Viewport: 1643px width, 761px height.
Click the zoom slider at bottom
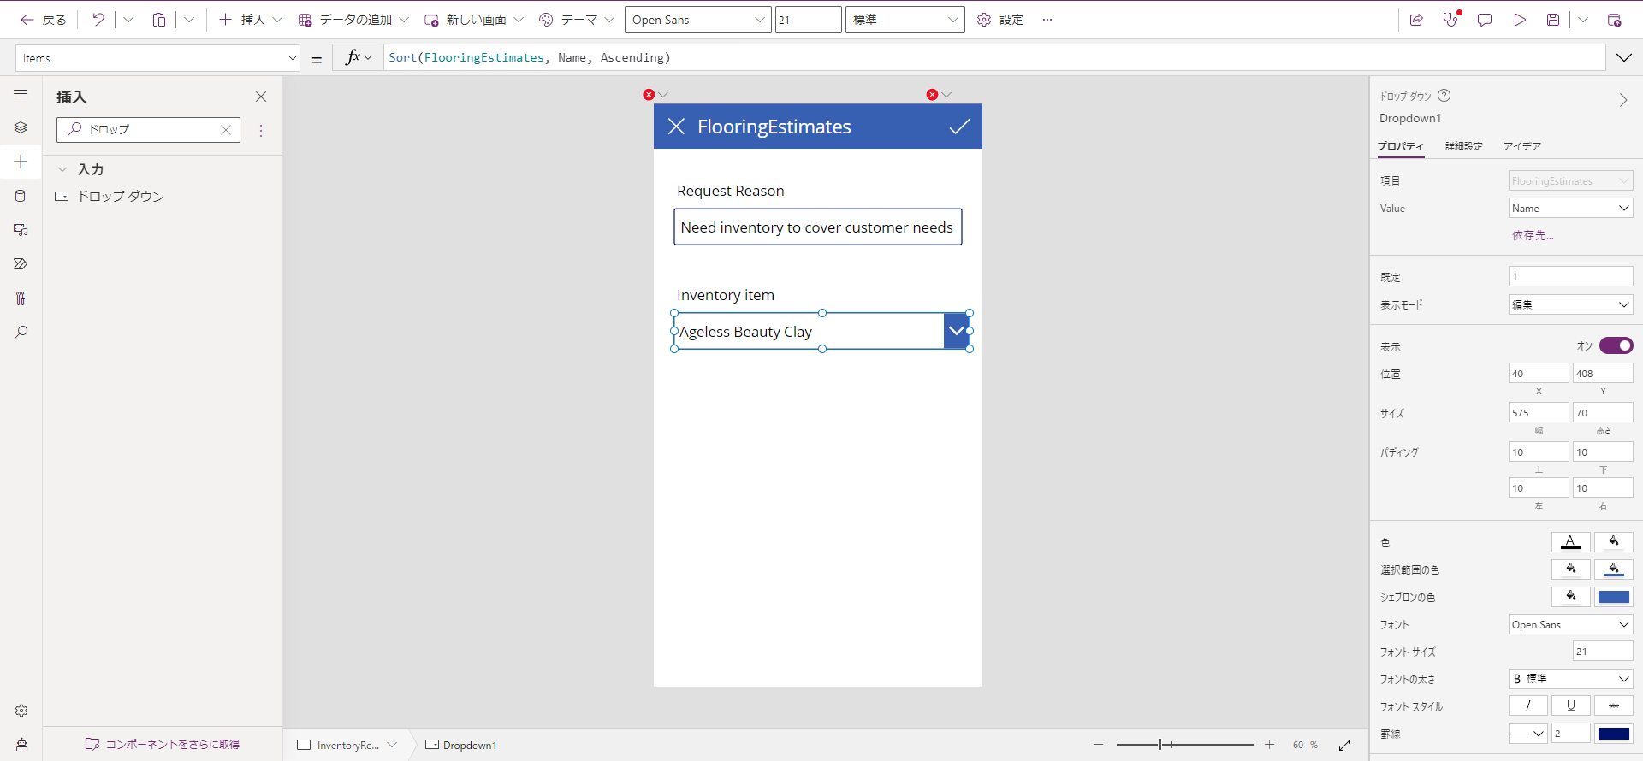point(1184,745)
